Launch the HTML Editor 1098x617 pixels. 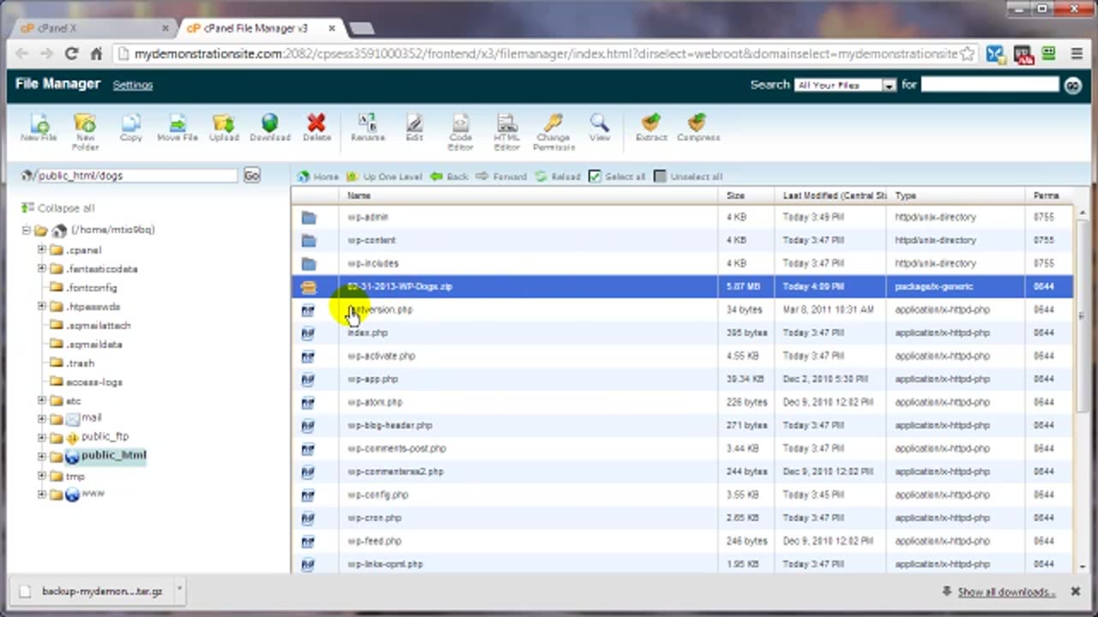point(507,131)
